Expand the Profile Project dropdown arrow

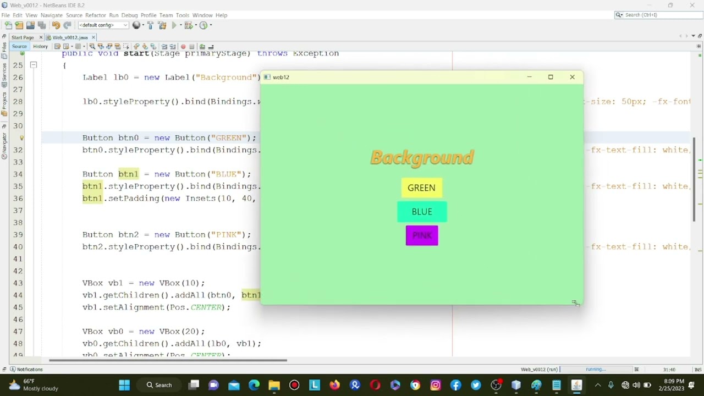pos(210,25)
